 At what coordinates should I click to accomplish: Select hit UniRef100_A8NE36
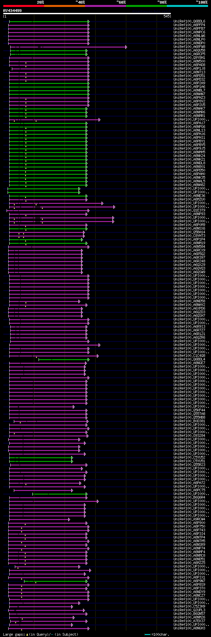(189, 196)
